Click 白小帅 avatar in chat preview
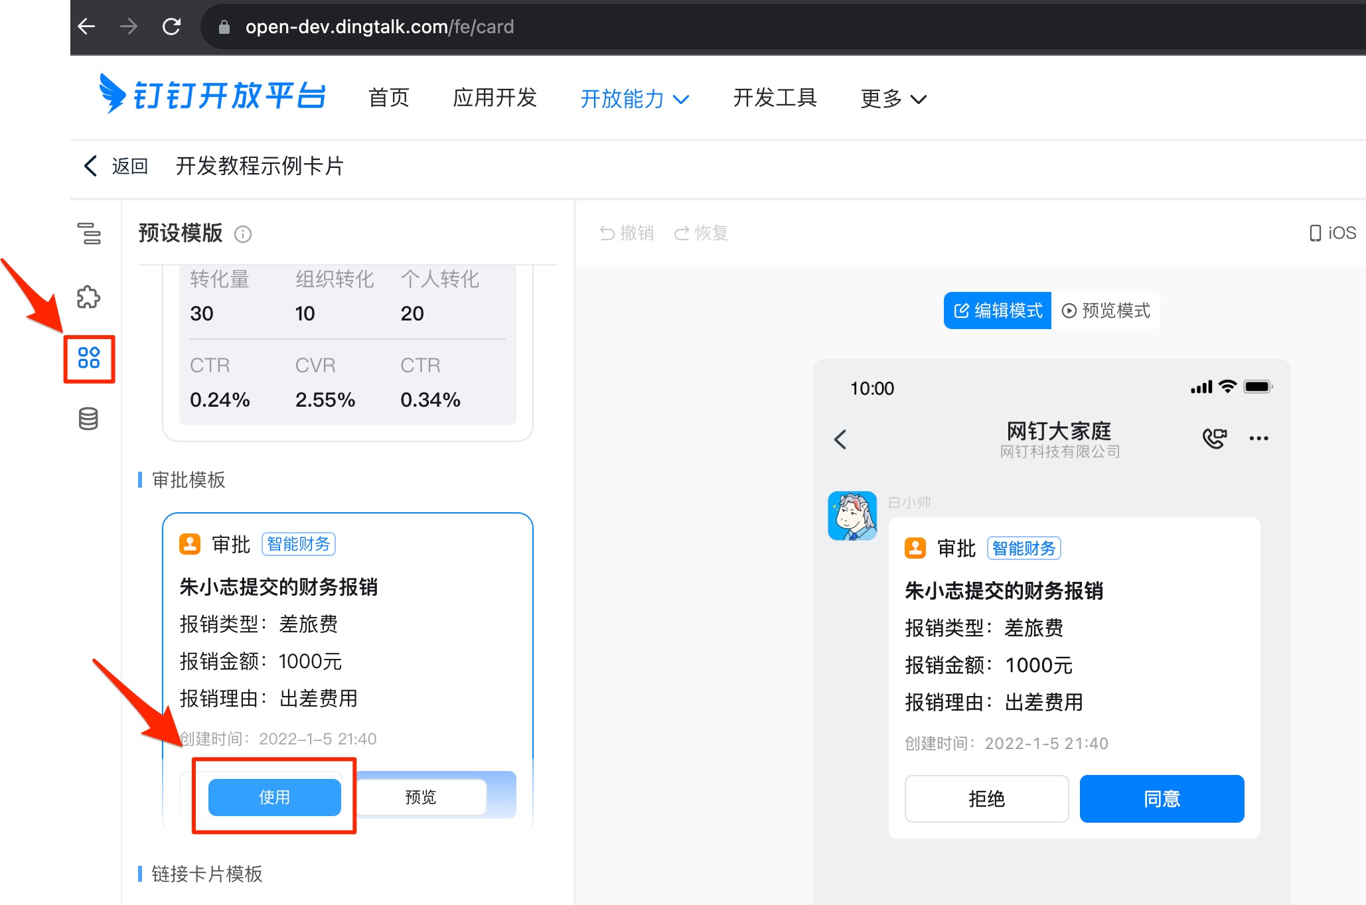 (852, 516)
